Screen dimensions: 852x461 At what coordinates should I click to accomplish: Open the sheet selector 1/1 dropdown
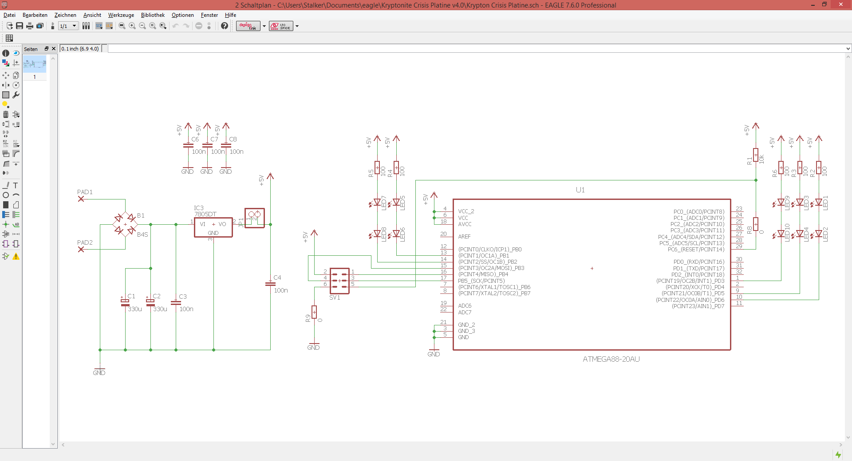click(68, 26)
